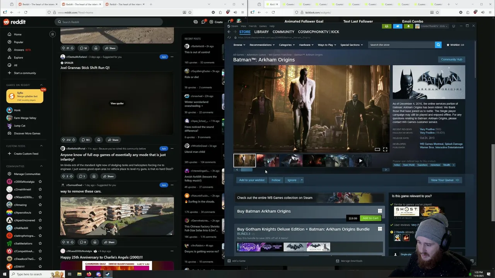Screen dimensions: 495x278
Task: Favorite the r/ApexUncovered community star
Action: click(40, 220)
